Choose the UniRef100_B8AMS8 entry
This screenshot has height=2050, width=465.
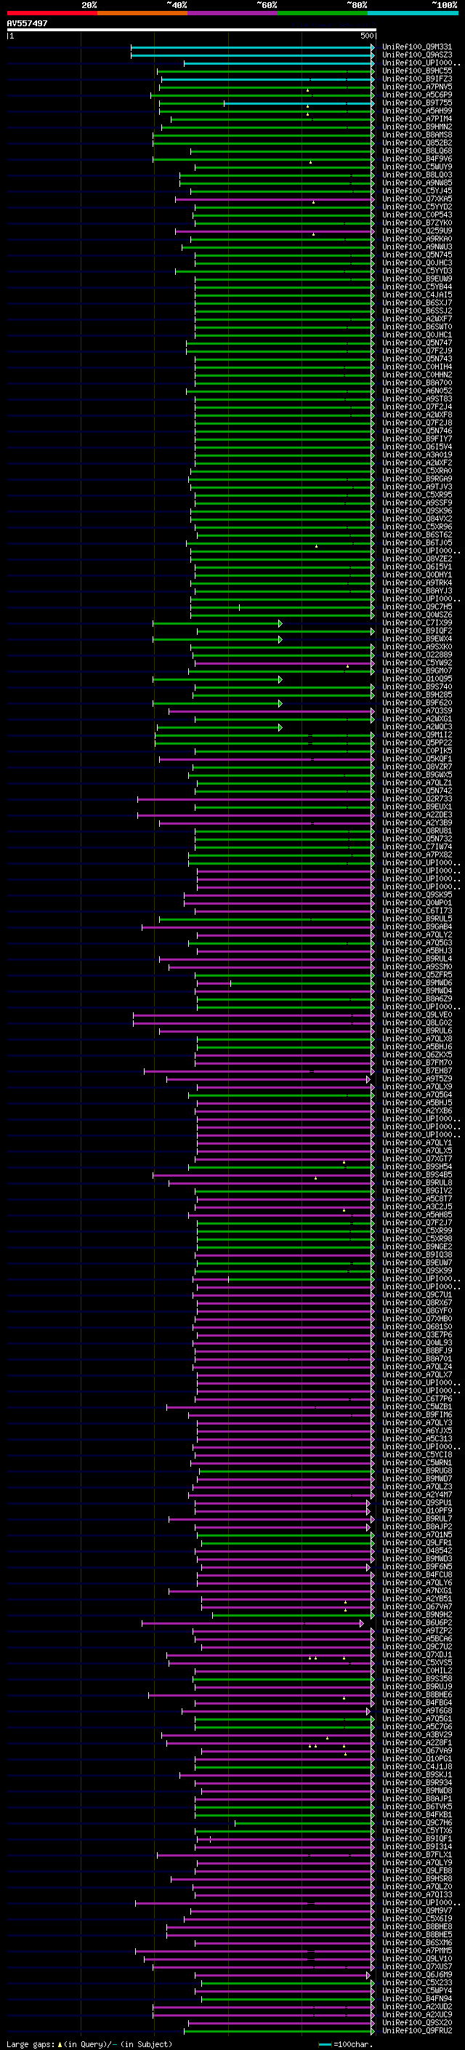coord(416,135)
